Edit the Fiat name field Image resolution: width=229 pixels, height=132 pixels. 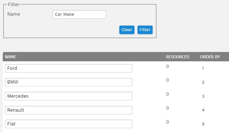coord(69,124)
